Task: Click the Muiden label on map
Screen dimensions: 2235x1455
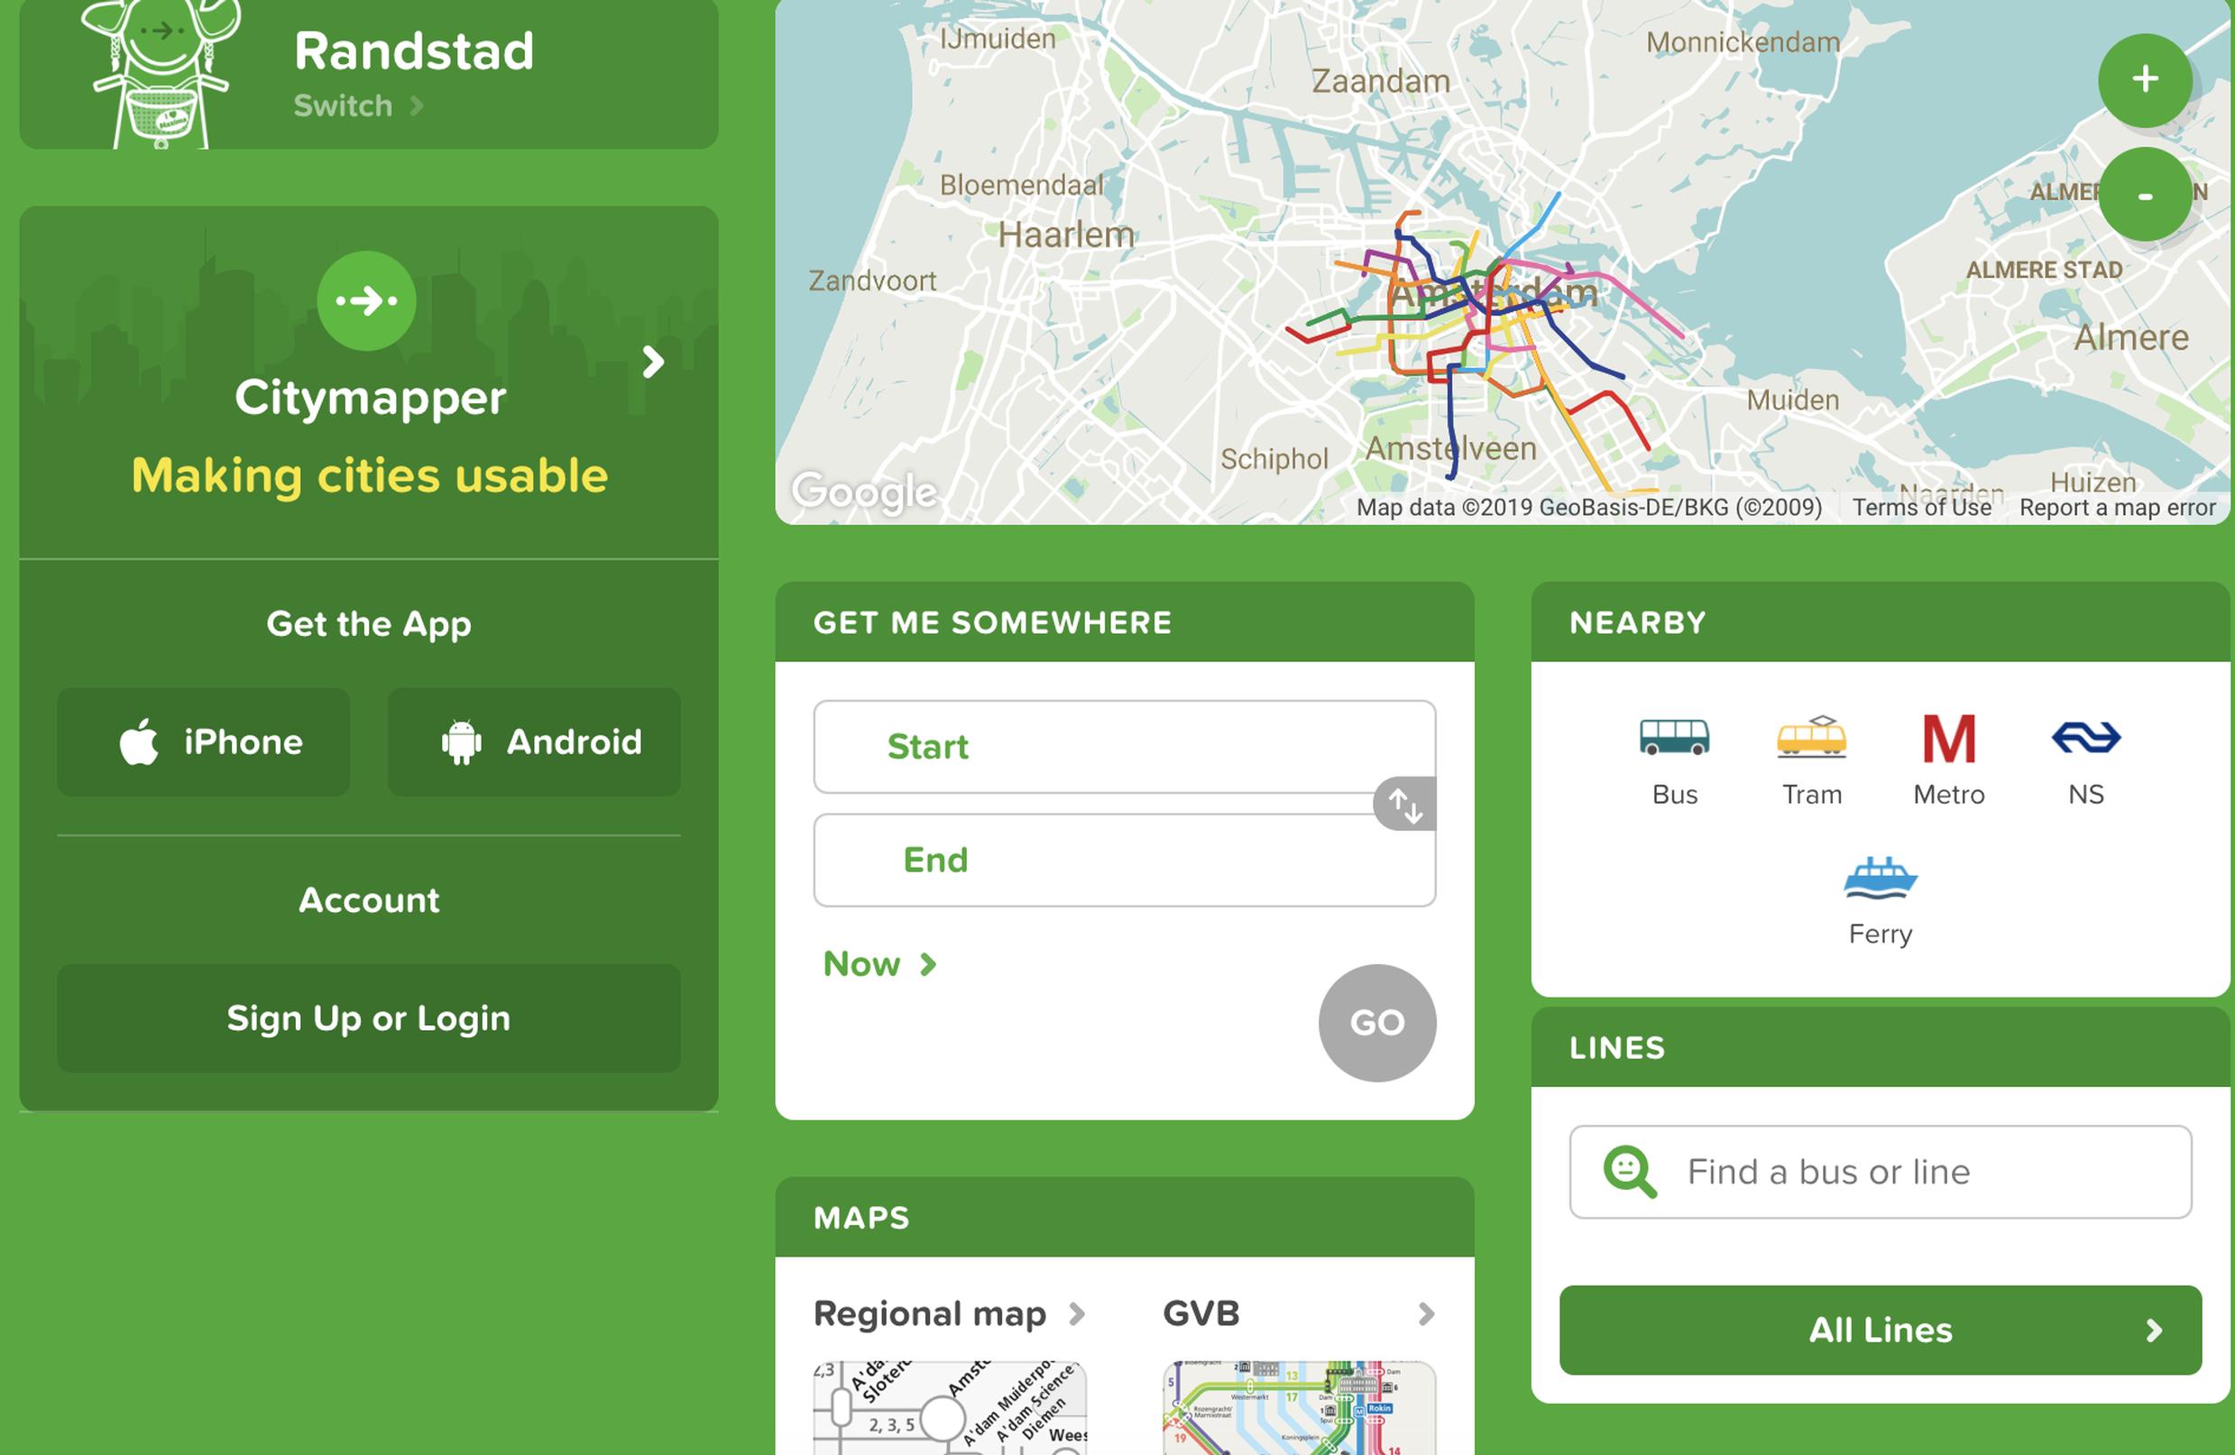Action: coord(1793,401)
